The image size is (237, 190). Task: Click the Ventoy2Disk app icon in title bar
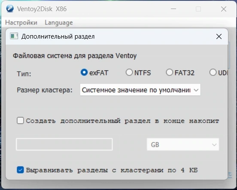[x=10, y=9]
